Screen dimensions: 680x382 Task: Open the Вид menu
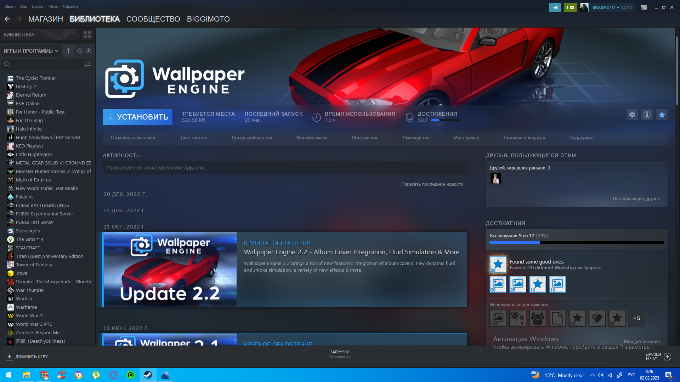click(24, 6)
